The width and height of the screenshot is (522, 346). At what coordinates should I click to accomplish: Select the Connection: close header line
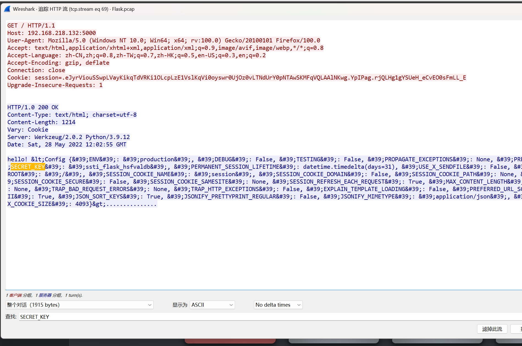pos(36,70)
